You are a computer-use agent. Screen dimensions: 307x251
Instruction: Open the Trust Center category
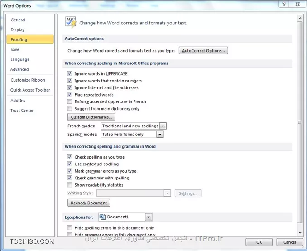pyautogui.click(x=30, y=111)
